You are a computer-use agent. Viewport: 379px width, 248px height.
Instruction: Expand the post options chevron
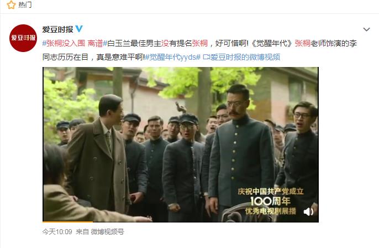[x=366, y=29]
